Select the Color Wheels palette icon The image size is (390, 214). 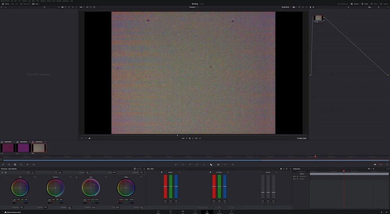pos(15,164)
